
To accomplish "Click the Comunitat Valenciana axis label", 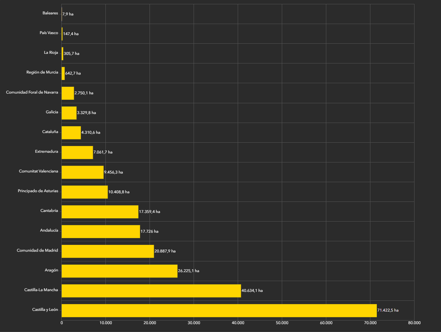I will (x=39, y=171).
